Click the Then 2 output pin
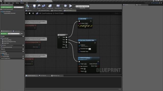Screen dimensions: 163x91 67,42
